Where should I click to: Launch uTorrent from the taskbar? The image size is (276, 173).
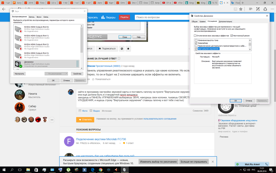click(x=68, y=170)
